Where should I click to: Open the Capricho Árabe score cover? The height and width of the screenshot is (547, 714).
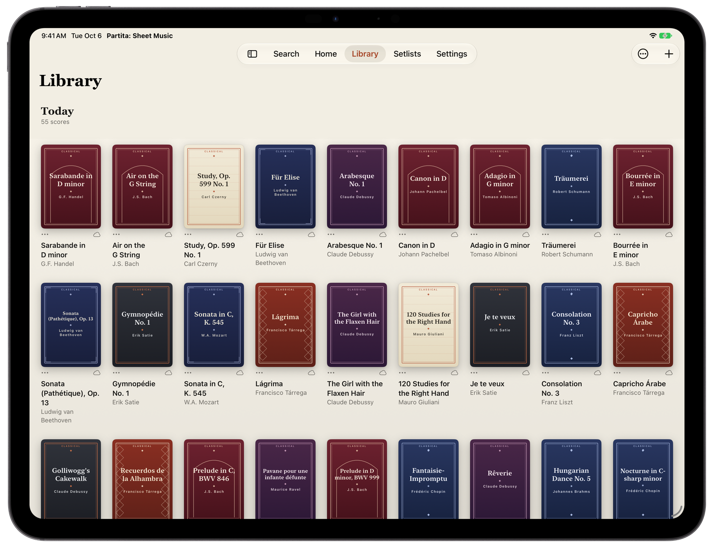click(x=643, y=325)
